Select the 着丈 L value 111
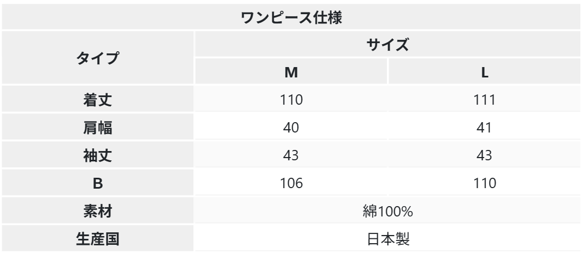The height and width of the screenshot is (253, 582). 484,100
